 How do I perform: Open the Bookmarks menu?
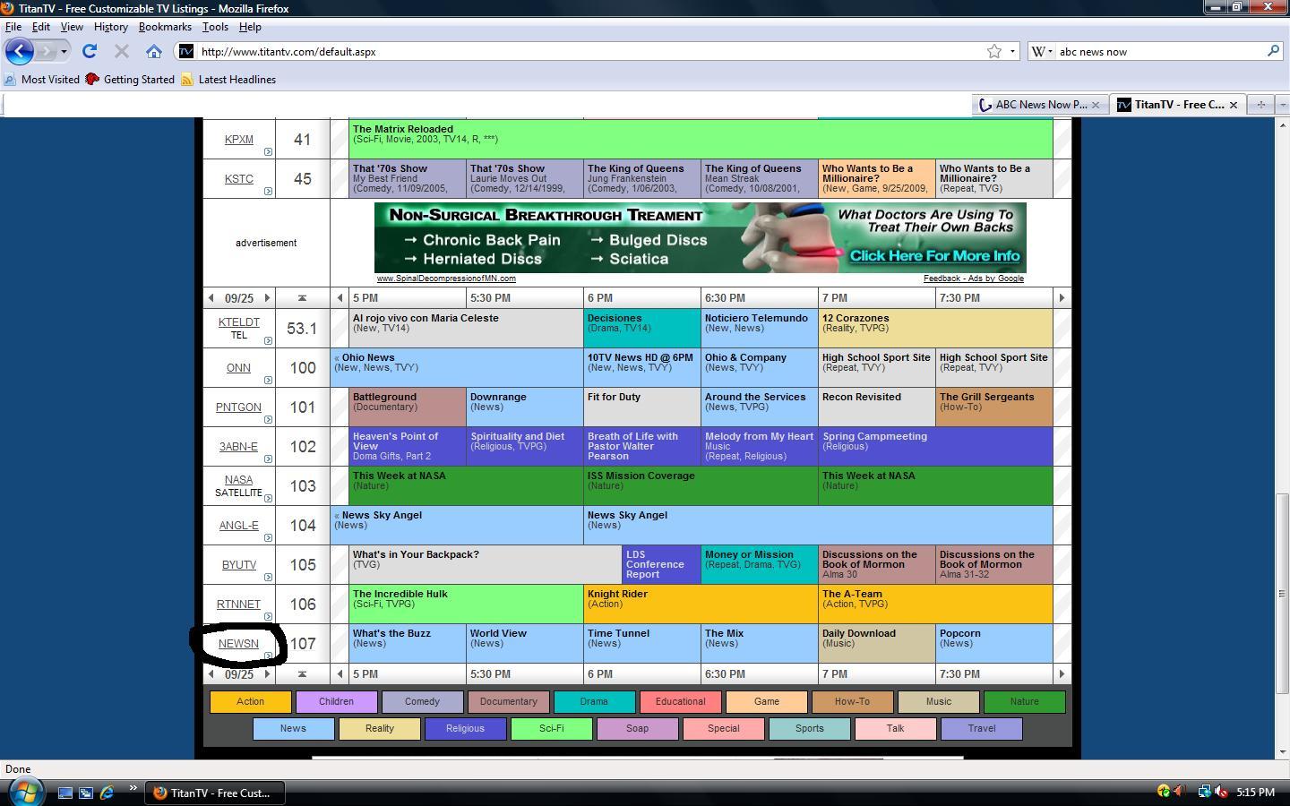click(165, 27)
